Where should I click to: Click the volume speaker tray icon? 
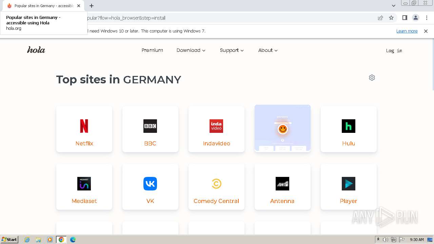386,240
